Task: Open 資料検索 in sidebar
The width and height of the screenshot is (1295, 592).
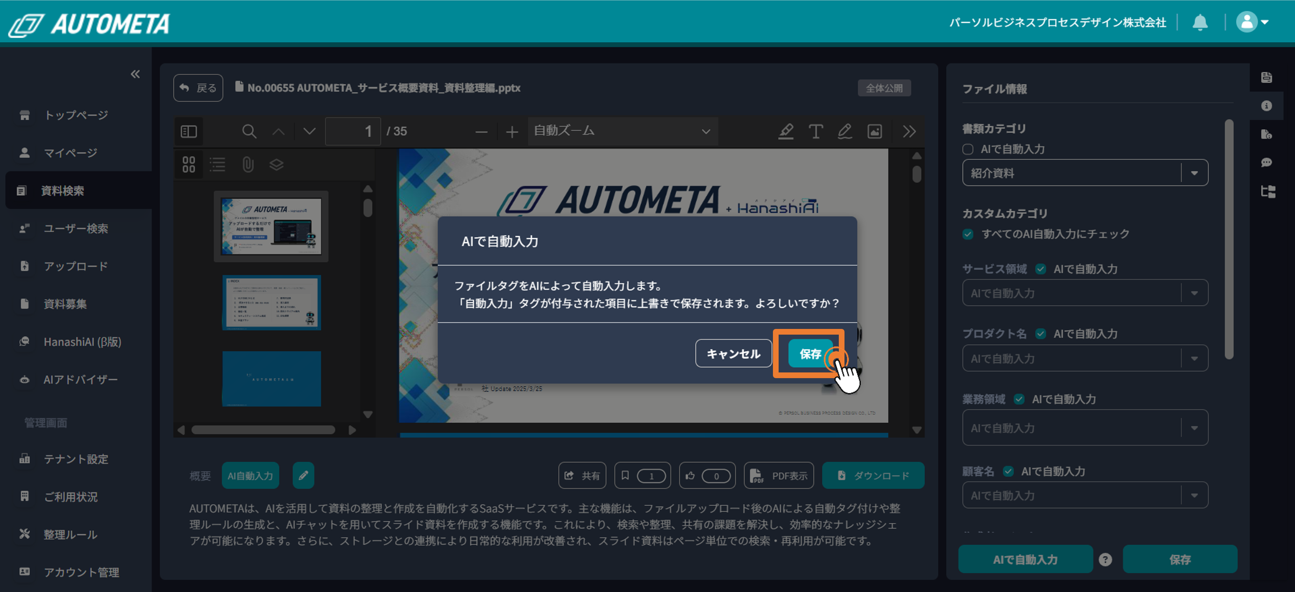Action: coord(78,190)
